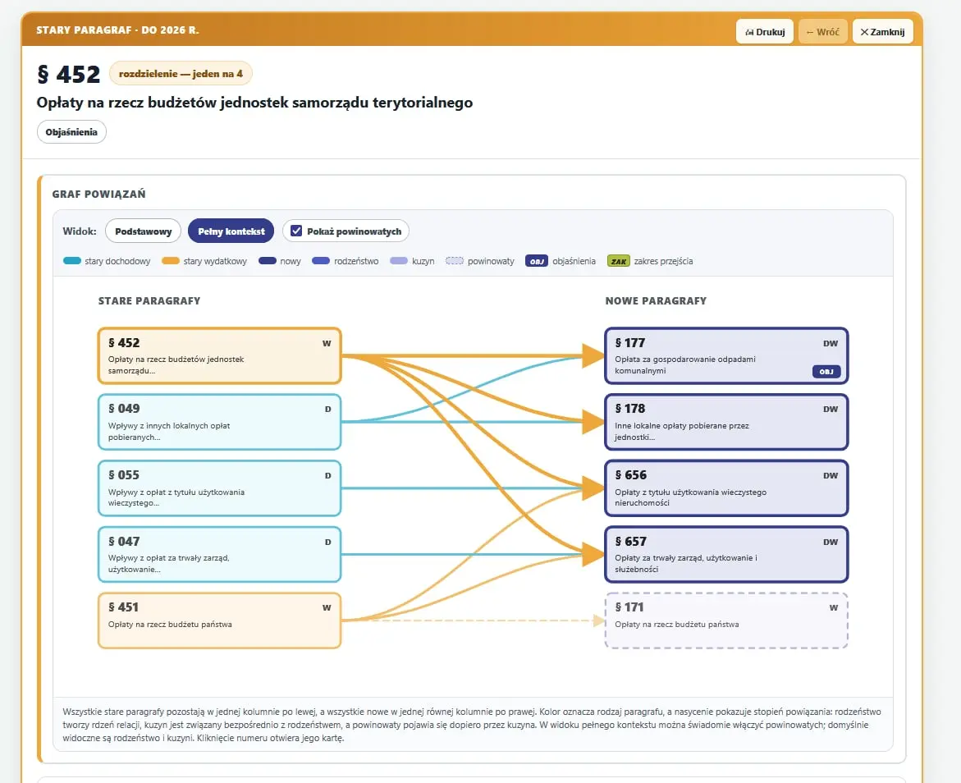The width and height of the screenshot is (961, 783).
Task: Click the W marker on § 452 node
Action: (x=327, y=343)
